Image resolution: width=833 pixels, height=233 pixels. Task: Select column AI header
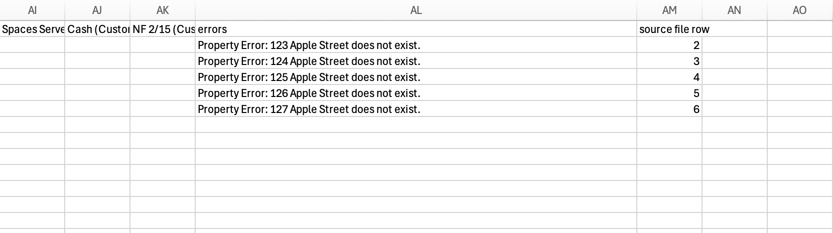click(33, 10)
